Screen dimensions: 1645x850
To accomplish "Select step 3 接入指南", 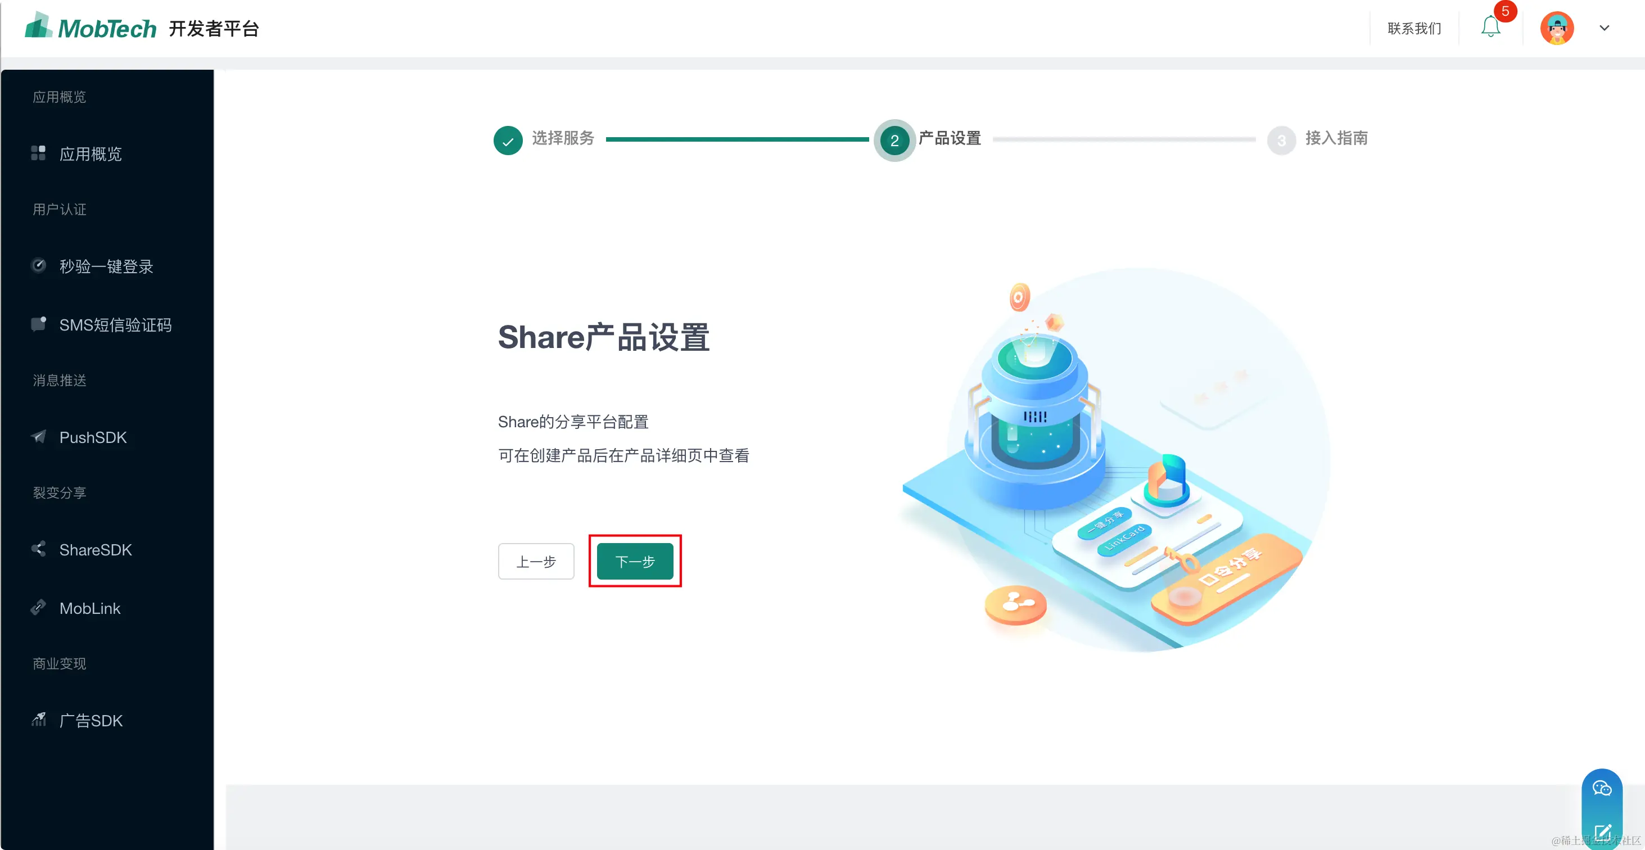I will click(1317, 139).
